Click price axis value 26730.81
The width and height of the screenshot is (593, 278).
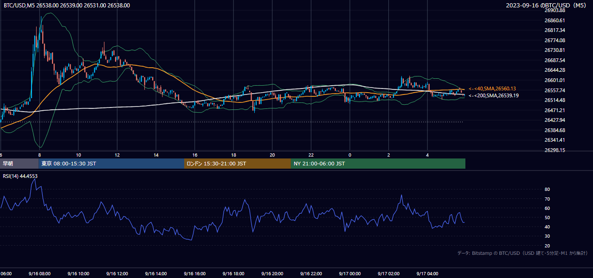(554, 50)
